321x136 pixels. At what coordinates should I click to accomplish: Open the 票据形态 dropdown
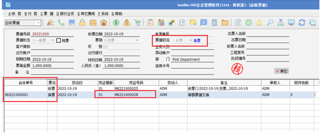(53, 40)
